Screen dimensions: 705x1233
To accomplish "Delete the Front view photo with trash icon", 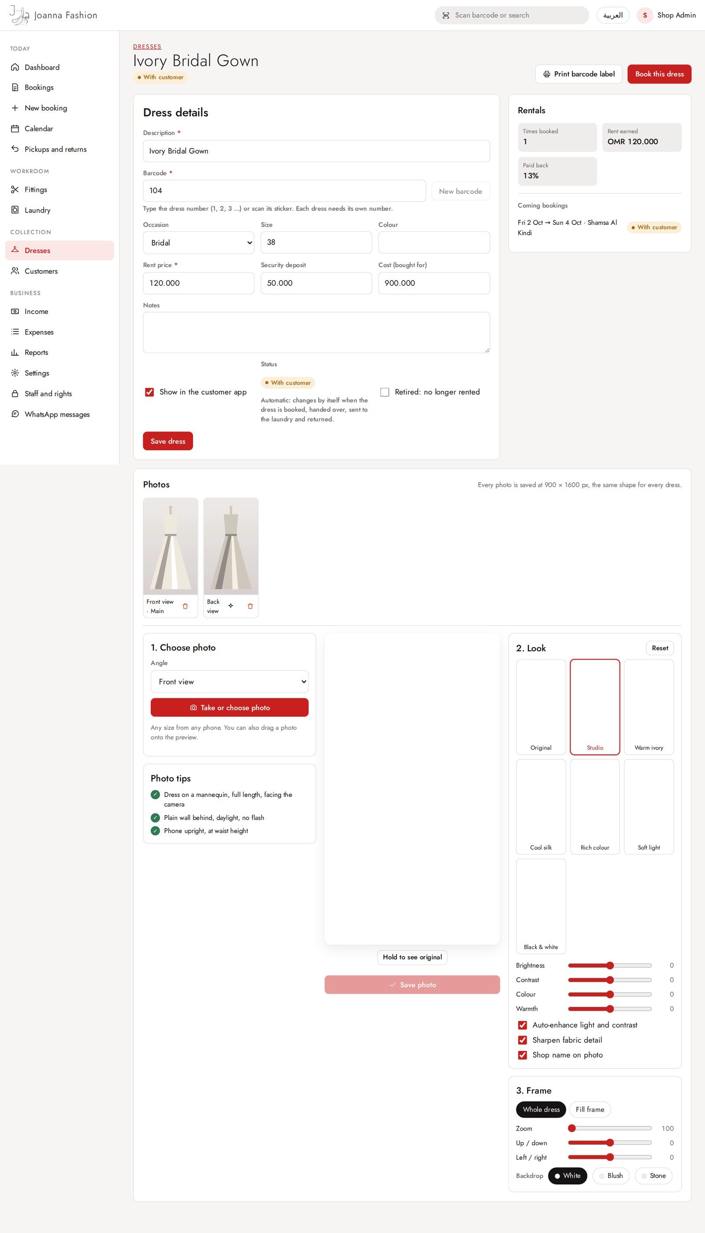I will [185, 606].
